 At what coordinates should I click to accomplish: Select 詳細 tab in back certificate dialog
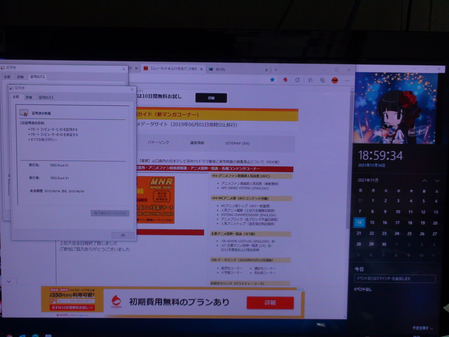point(20,77)
